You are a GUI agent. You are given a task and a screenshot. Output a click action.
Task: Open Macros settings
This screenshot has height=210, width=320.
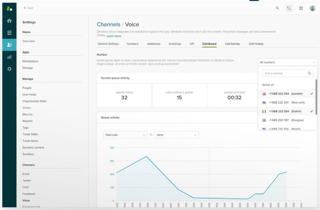coord(27,114)
